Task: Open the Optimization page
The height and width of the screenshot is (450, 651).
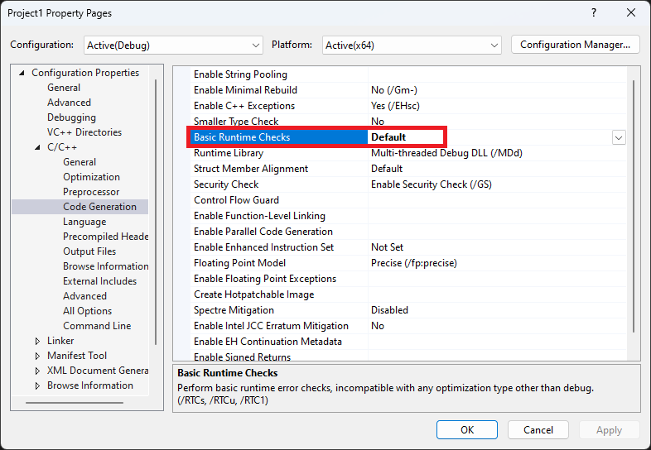Action: pyautogui.click(x=91, y=177)
